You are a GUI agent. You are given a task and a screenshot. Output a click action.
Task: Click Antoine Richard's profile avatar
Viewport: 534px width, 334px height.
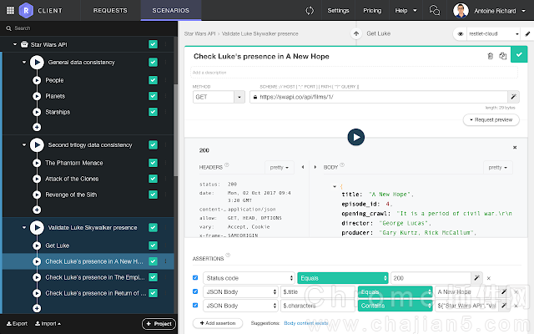point(461,11)
